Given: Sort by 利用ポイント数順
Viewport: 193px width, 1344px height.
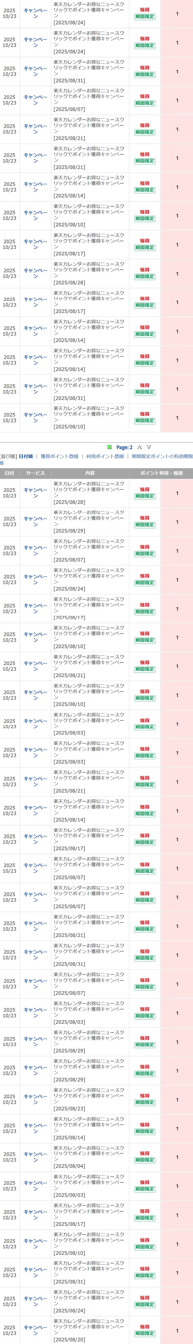Looking at the screenshot, I should pos(105,456).
